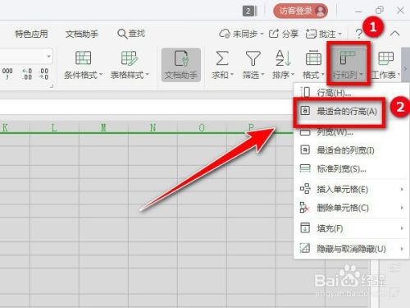
Task: Select column P header
Action: point(251,127)
